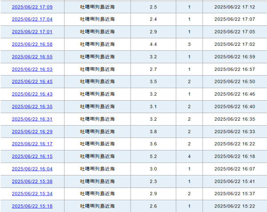
Task: Click 吐噶喇列島近海 in the 17:09 row
Action: (x=97, y=7)
